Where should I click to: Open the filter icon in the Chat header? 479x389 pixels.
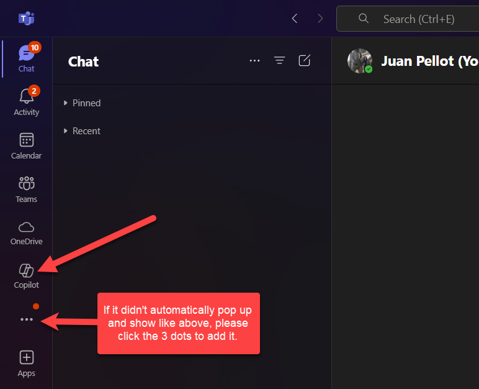coord(280,60)
